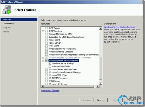Check WinRM IIS Extension checkbox
Screen dimensions: 145x107
coord(46,78)
